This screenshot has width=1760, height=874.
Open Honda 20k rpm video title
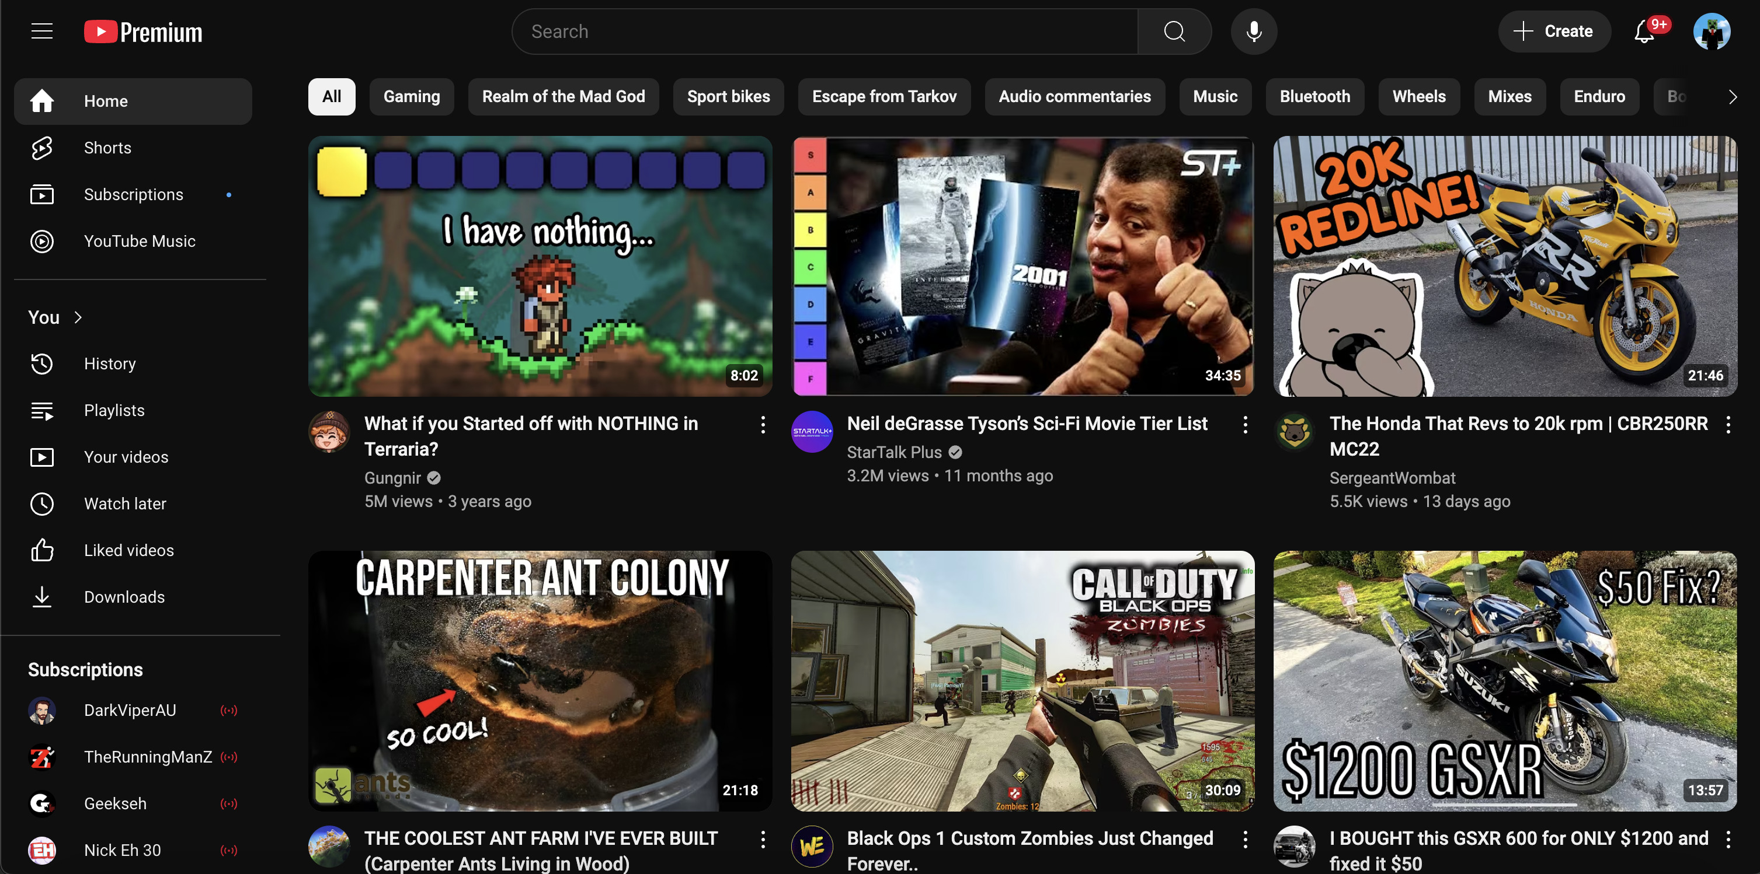[x=1518, y=436]
